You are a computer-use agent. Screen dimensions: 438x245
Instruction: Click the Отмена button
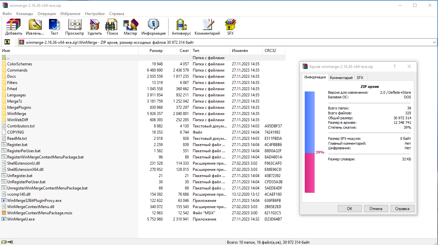pyautogui.click(x=376, y=208)
